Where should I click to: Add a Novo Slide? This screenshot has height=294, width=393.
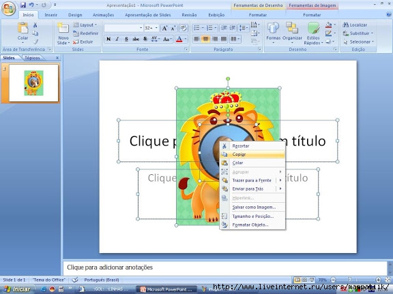point(63,33)
